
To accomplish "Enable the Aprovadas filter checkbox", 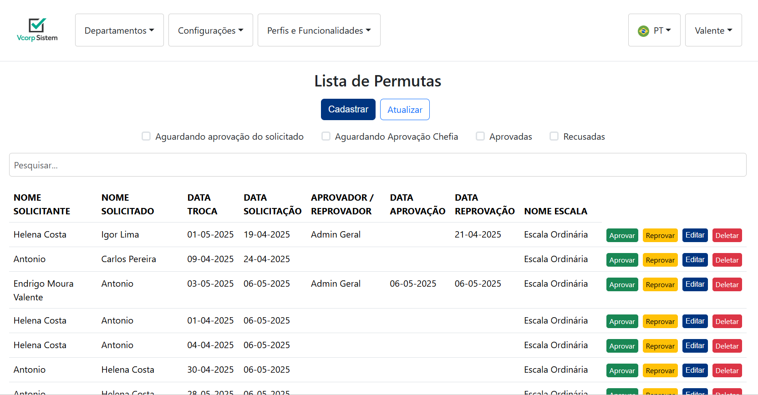I will pyautogui.click(x=480, y=136).
